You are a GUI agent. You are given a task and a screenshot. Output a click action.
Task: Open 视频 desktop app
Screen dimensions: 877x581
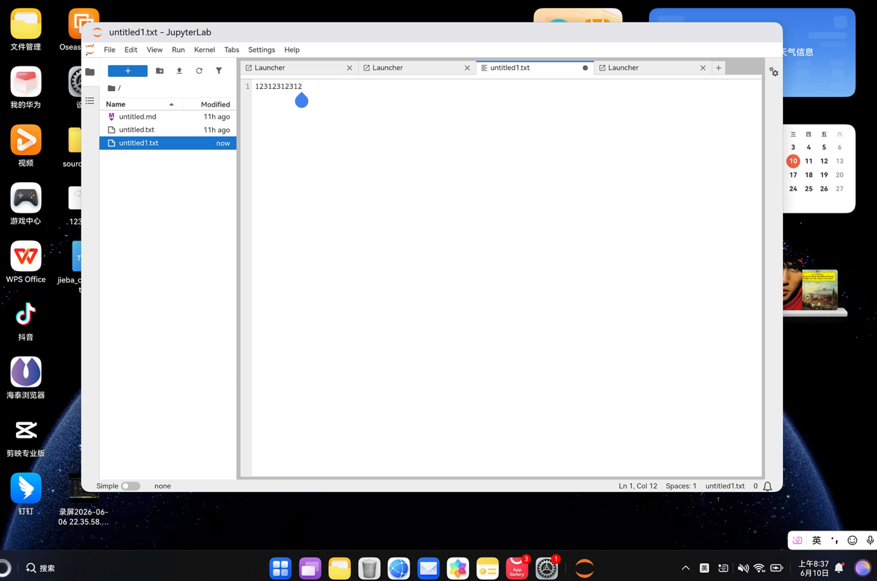coord(26,146)
